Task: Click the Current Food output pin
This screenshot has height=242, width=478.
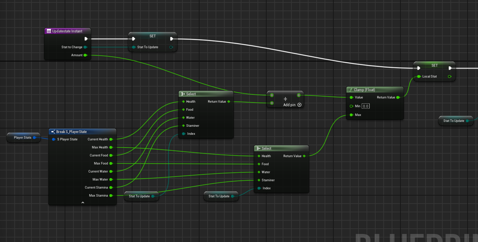Action: 111,155
